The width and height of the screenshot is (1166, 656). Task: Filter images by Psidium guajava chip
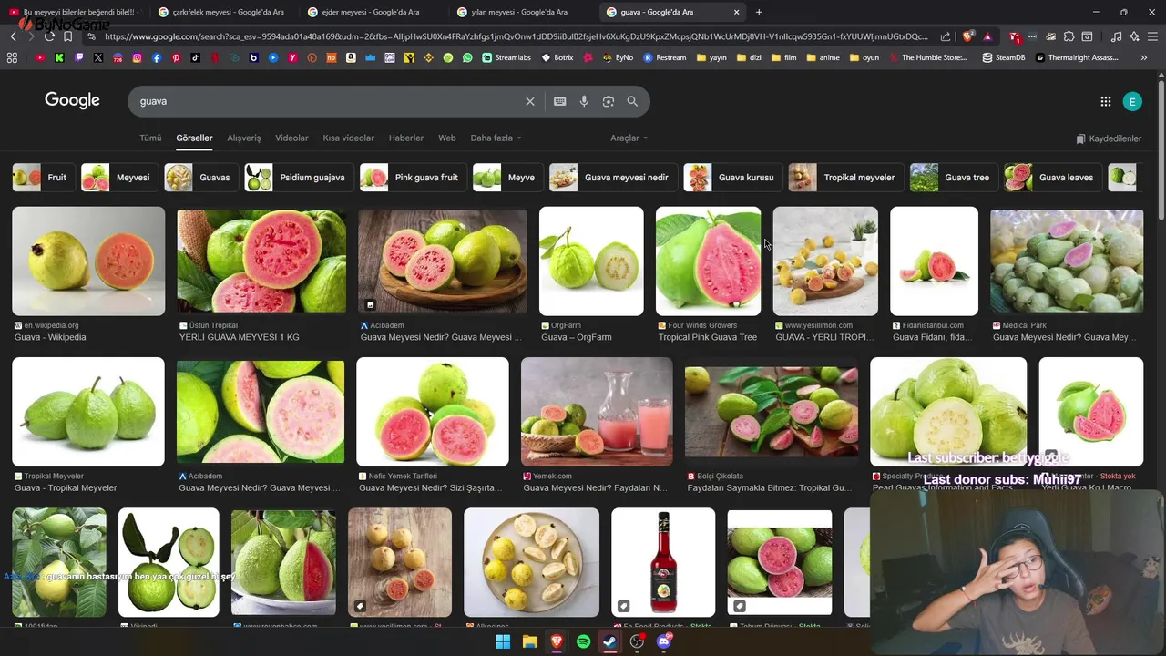coord(297,177)
